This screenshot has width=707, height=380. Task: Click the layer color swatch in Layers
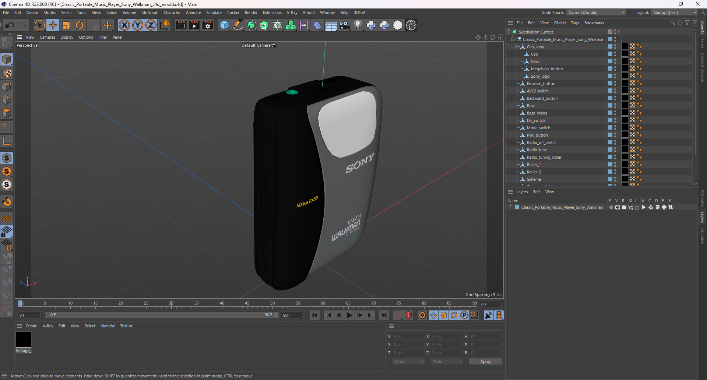517,207
